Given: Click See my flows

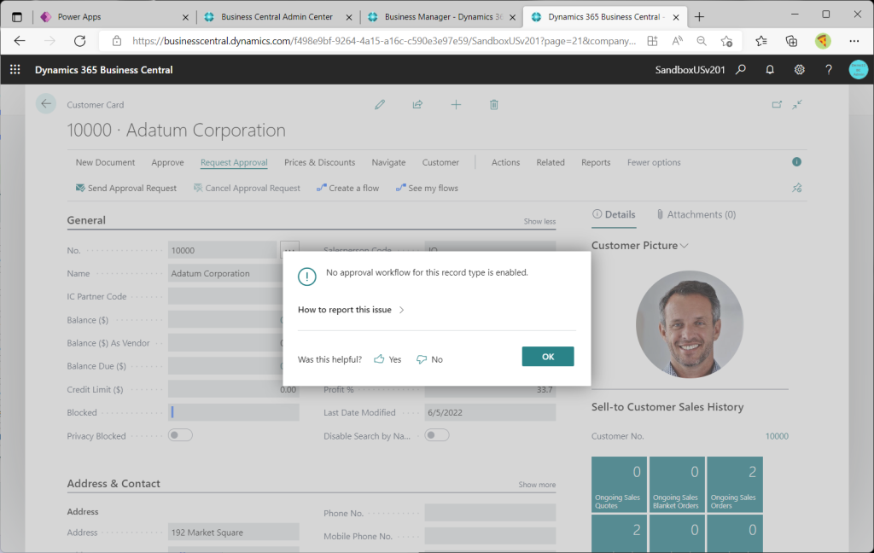Looking at the screenshot, I should point(427,188).
